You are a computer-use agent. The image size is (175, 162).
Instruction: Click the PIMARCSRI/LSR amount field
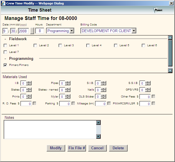145,104
